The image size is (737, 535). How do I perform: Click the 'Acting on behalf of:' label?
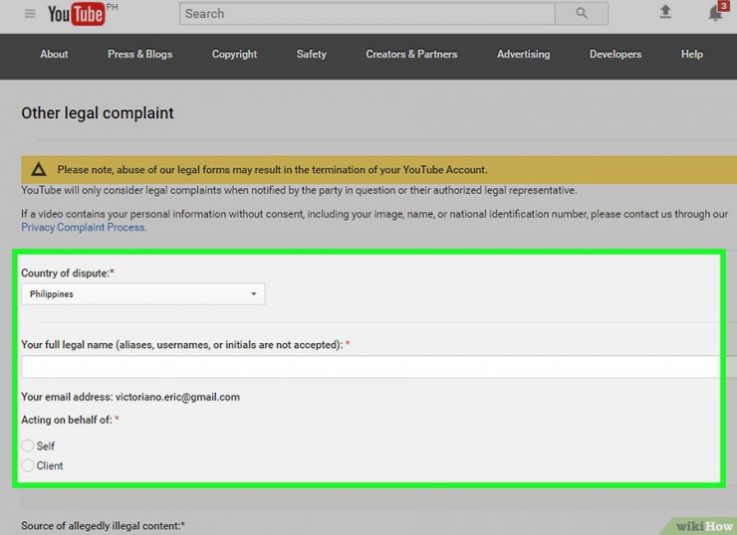coord(67,420)
